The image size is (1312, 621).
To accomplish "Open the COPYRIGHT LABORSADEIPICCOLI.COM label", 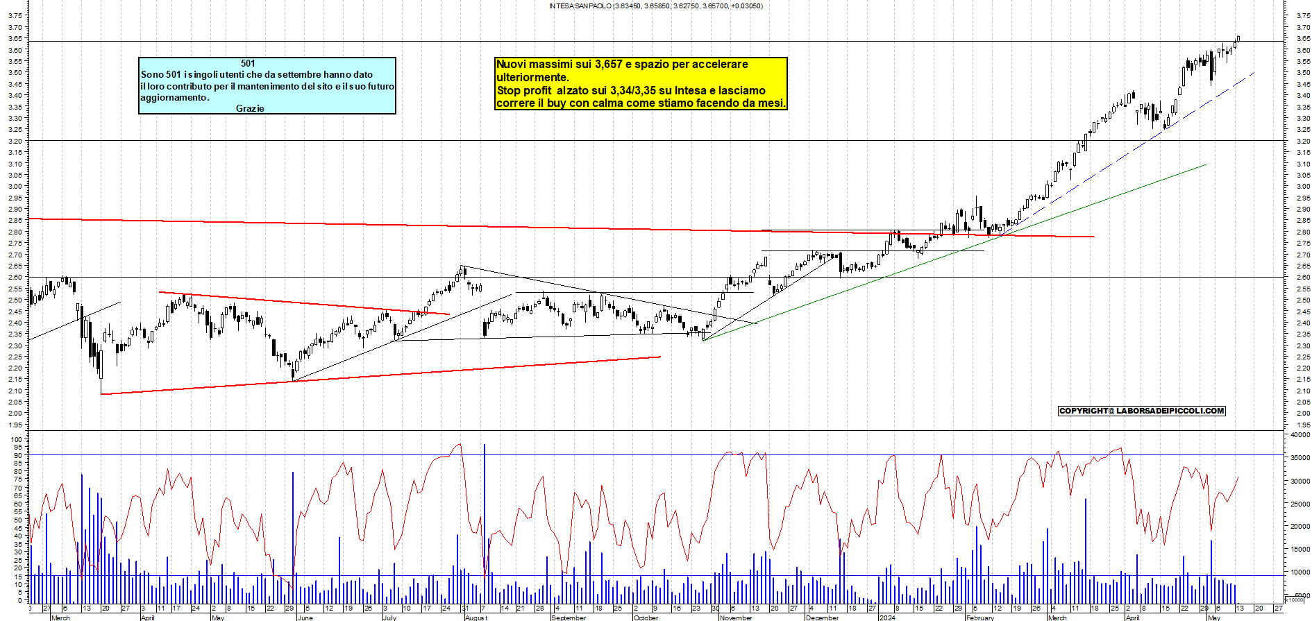I will pos(1141,411).
